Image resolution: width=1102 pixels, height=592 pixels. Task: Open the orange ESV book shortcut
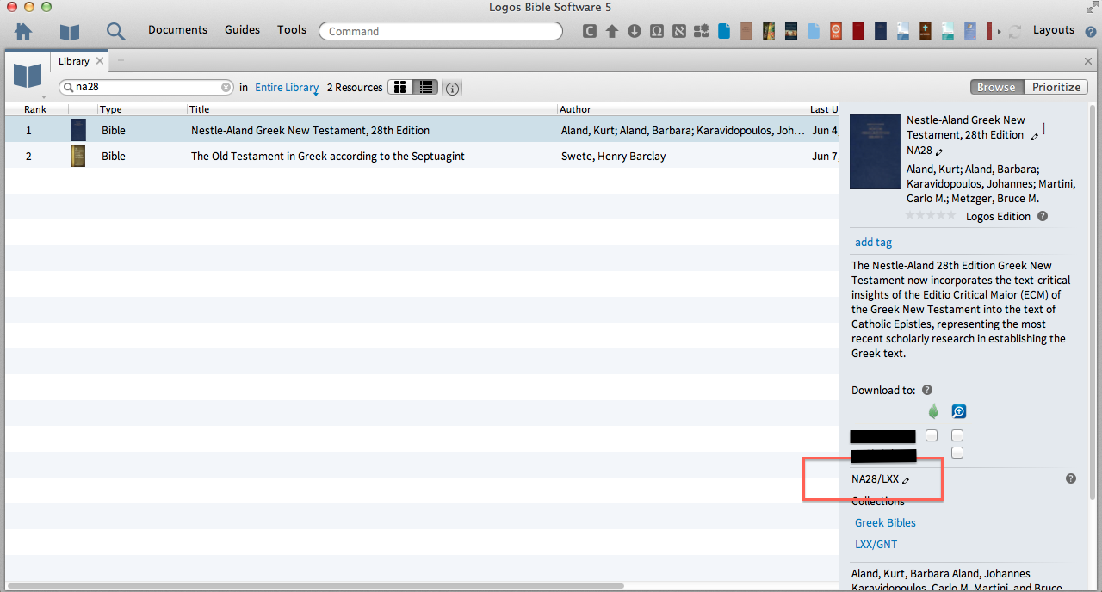836,31
